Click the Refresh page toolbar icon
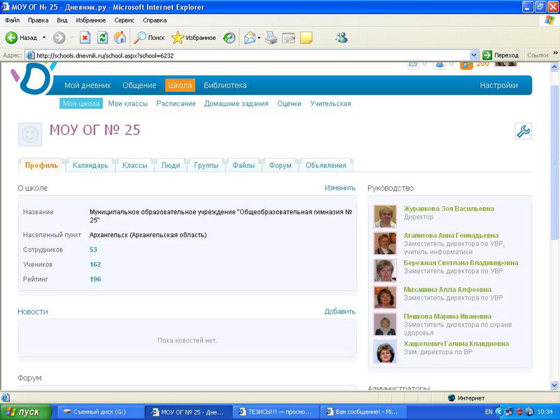Viewport: 560px width, 420px height. (102, 38)
